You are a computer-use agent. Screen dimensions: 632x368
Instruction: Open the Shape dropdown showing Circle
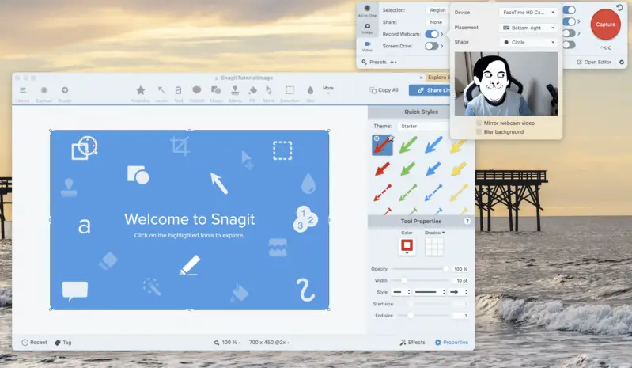[528, 42]
